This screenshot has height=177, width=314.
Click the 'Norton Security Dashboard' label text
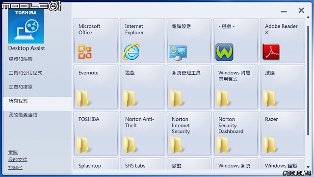click(231, 125)
